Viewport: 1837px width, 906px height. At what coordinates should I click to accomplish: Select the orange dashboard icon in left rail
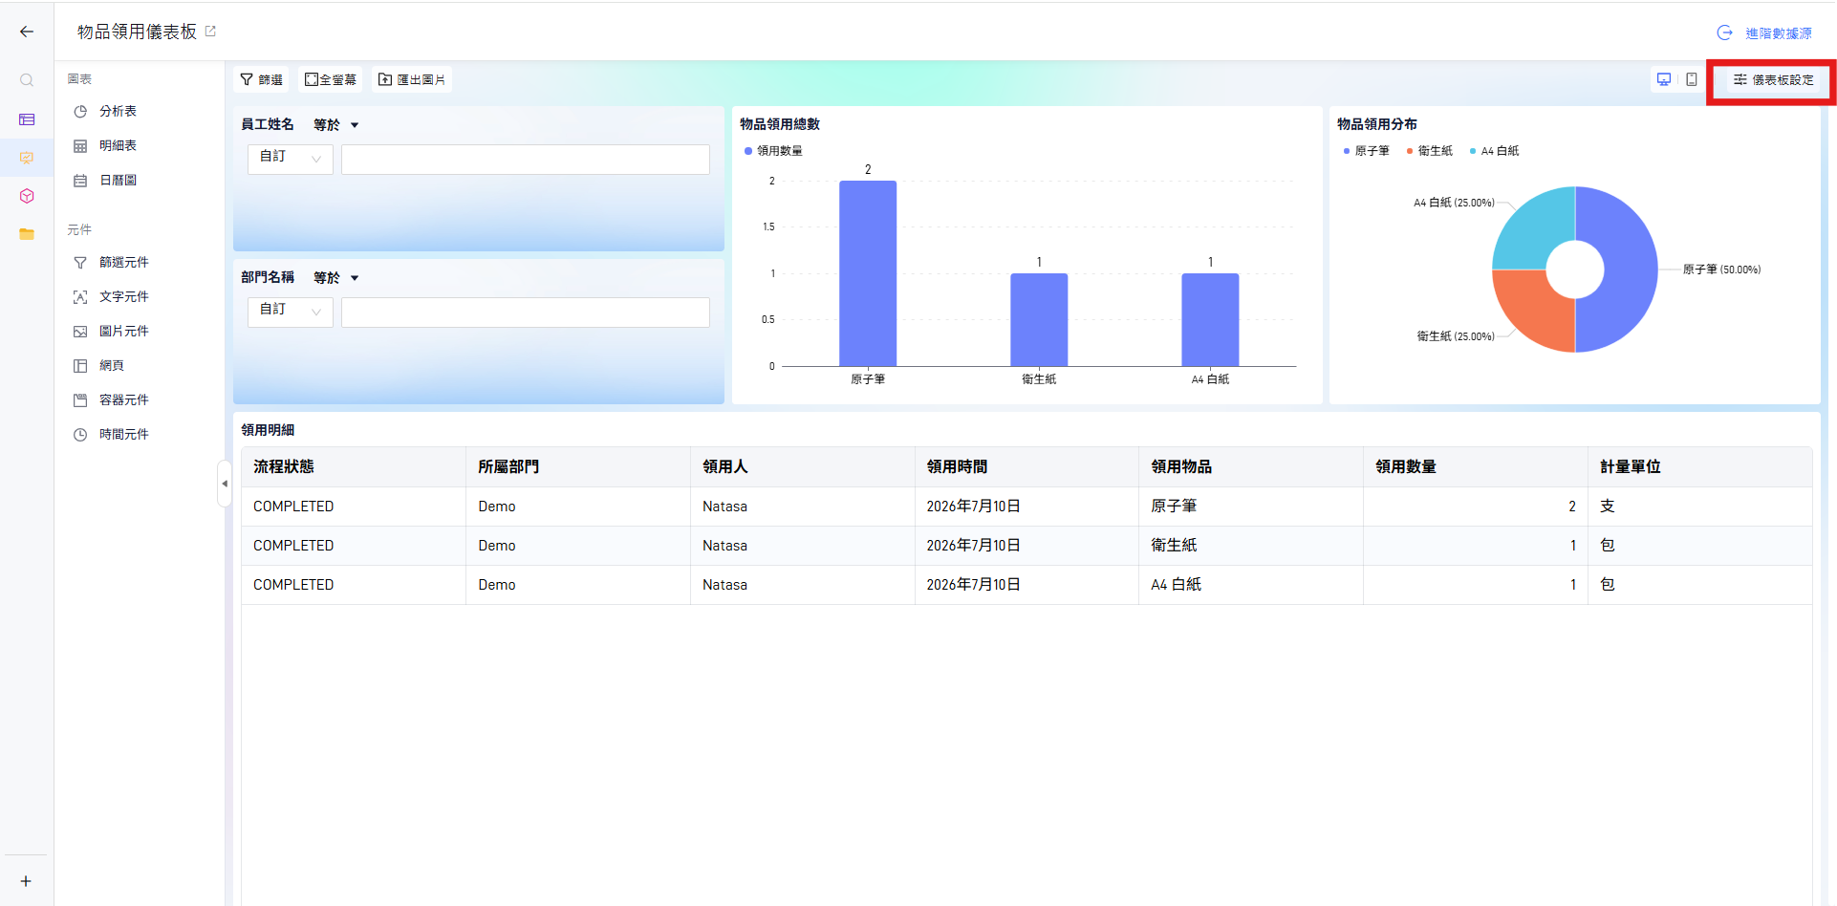click(27, 158)
